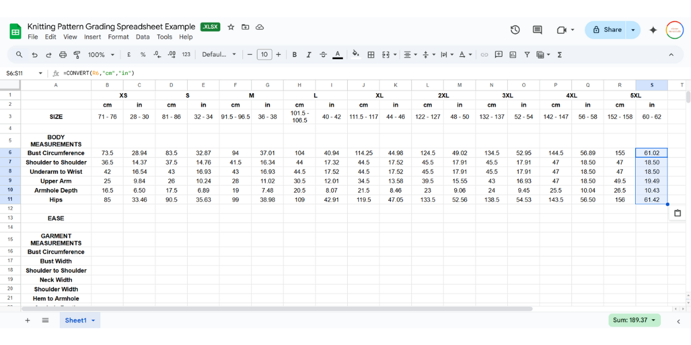Start a video meeting camera icon
The width and height of the screenshot is (691, 345).
tap(561, 30)
